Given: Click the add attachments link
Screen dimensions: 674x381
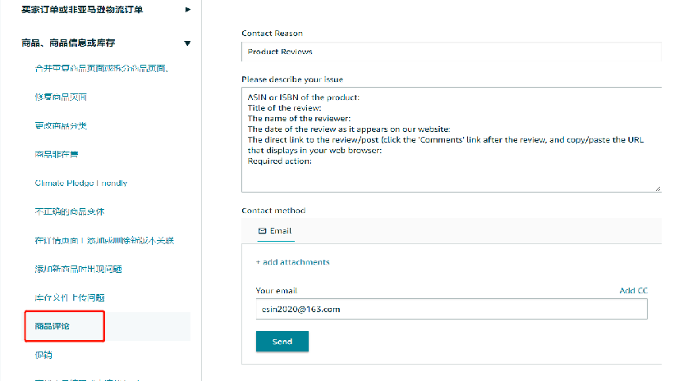Looking at the screenshot, I should [292, 262].
